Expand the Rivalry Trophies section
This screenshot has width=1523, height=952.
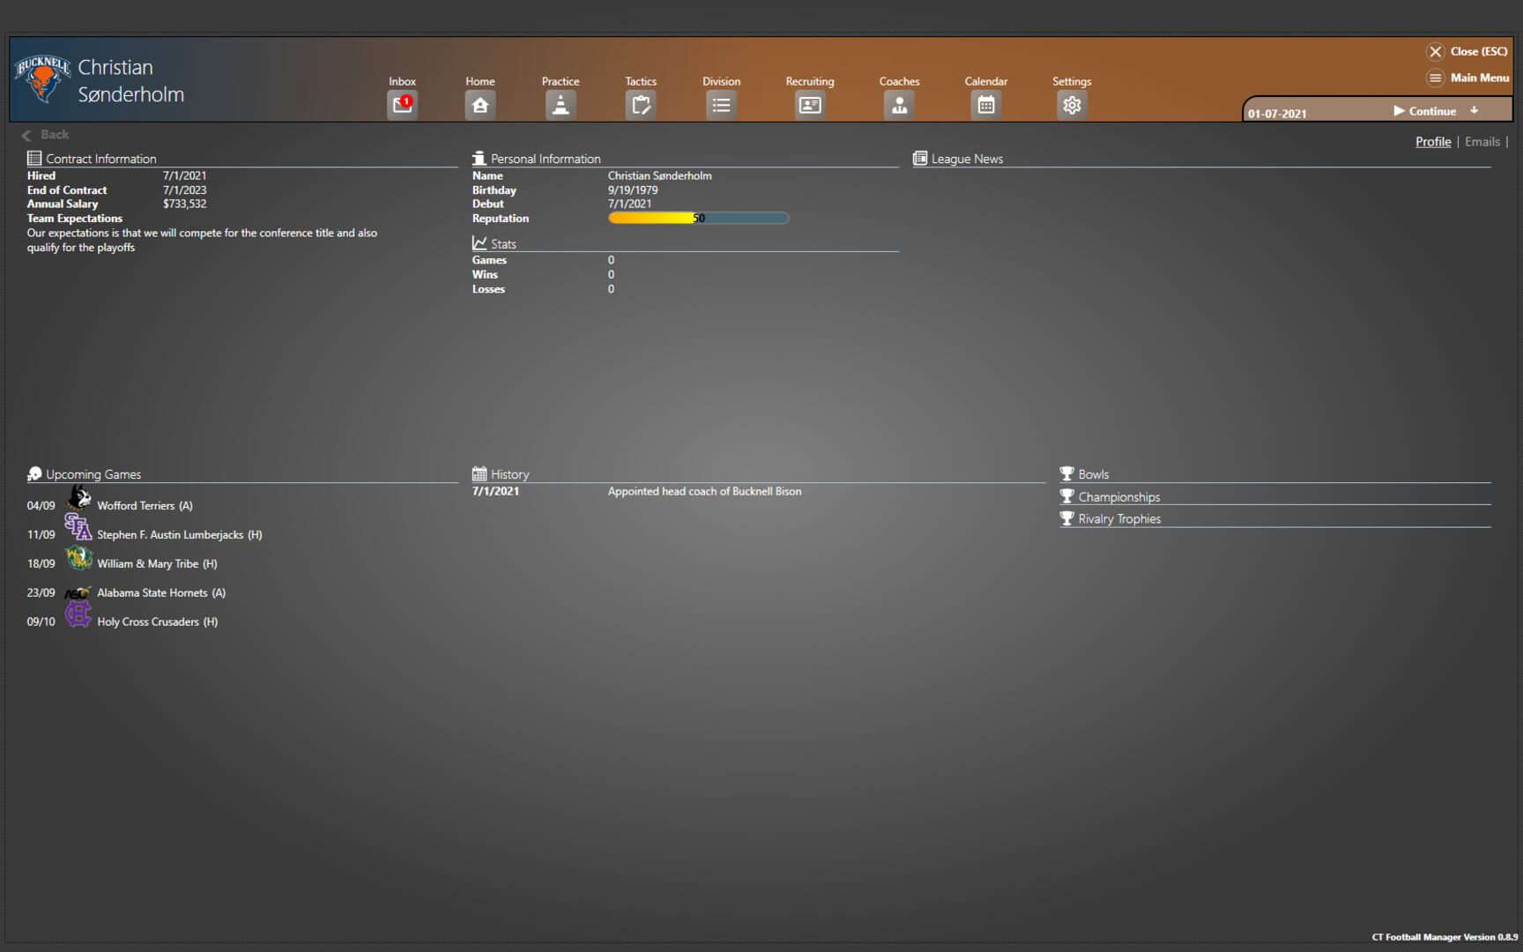tap(1118, 519)
